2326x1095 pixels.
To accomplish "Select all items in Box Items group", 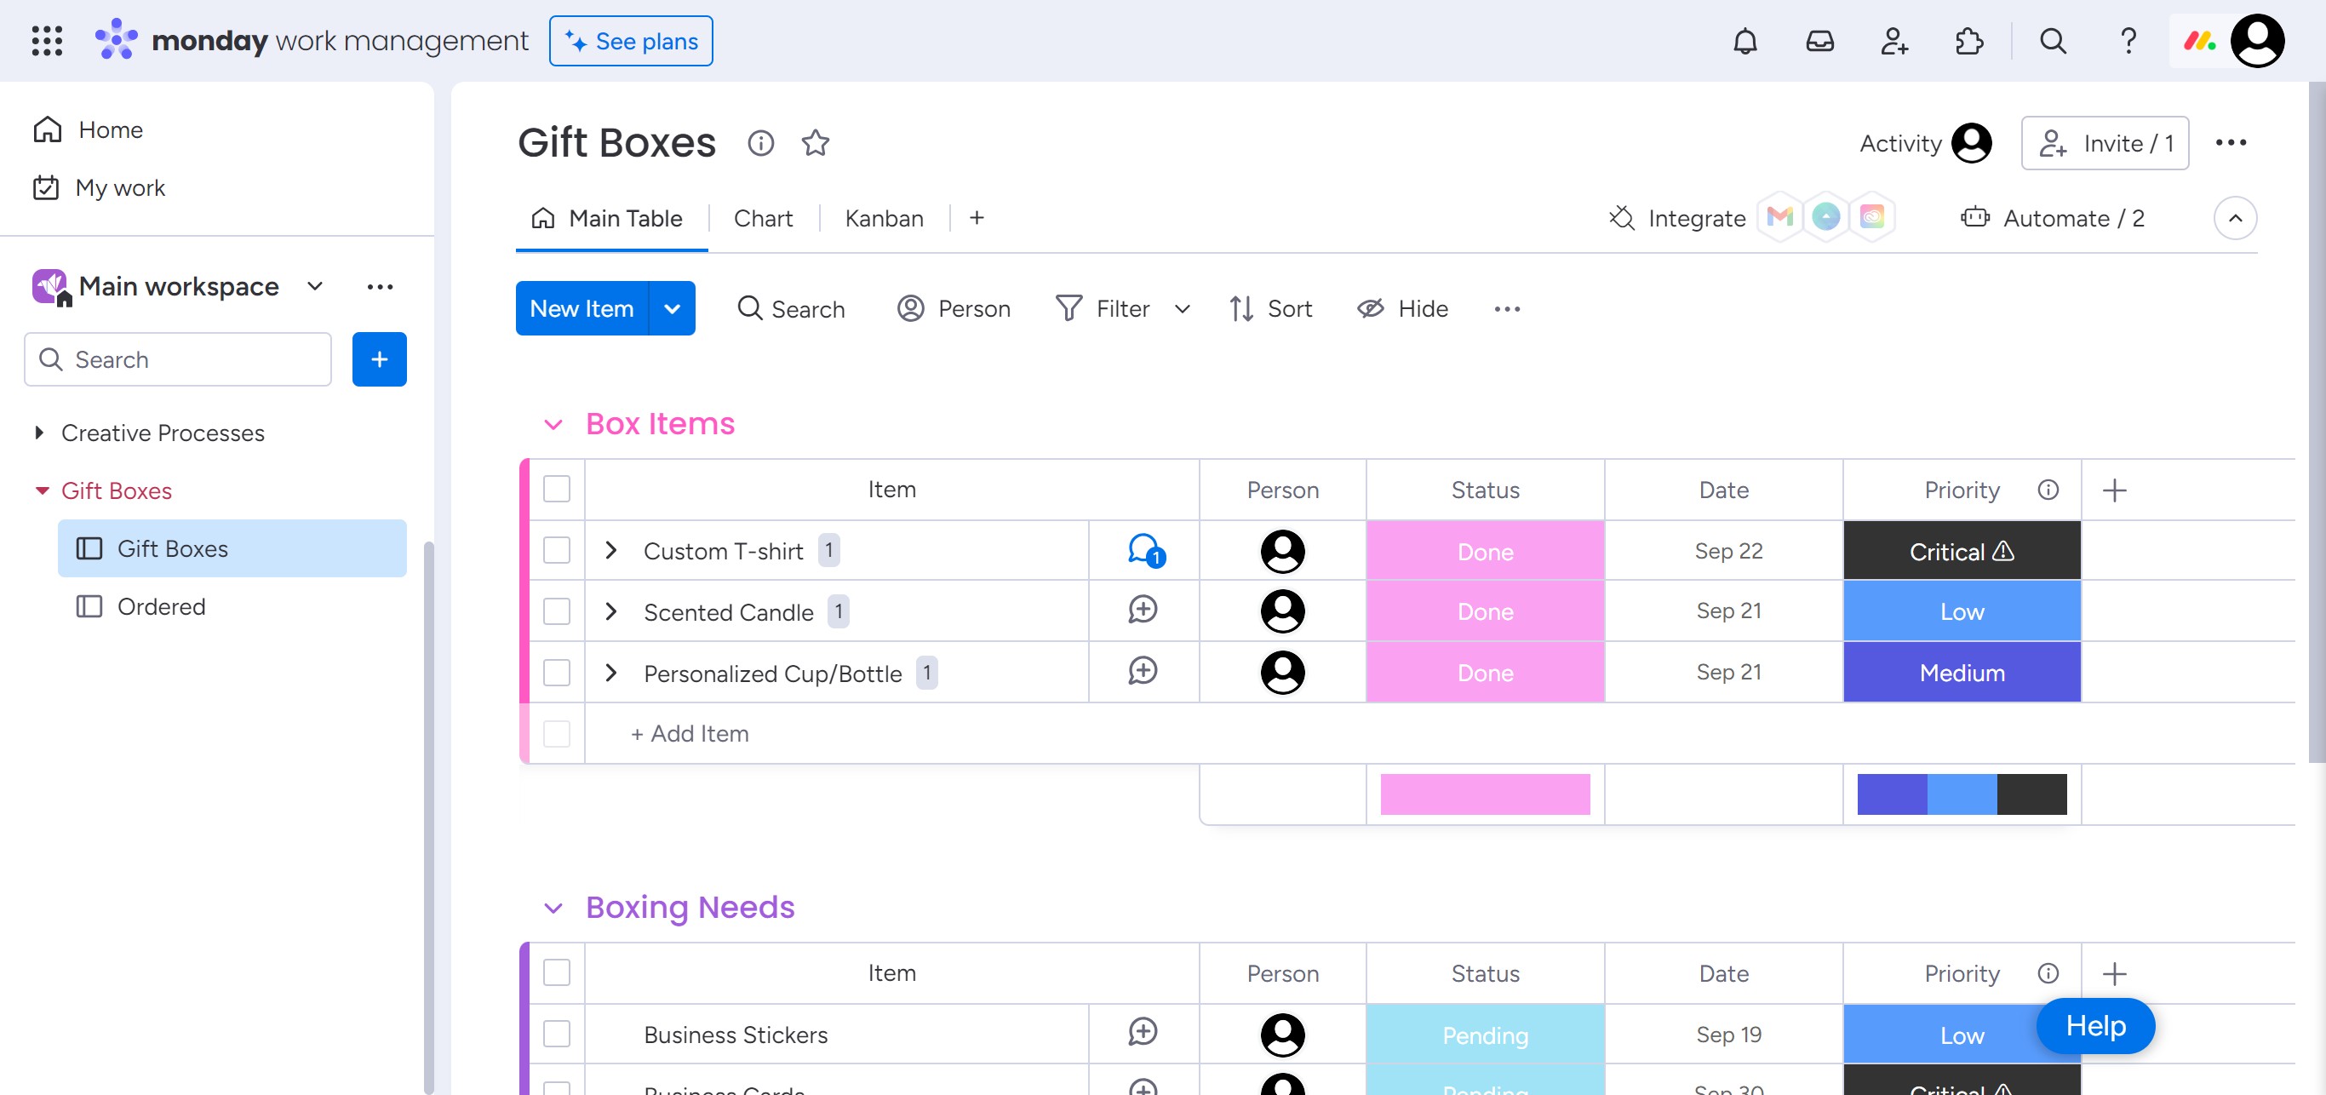I will [556, 490].
